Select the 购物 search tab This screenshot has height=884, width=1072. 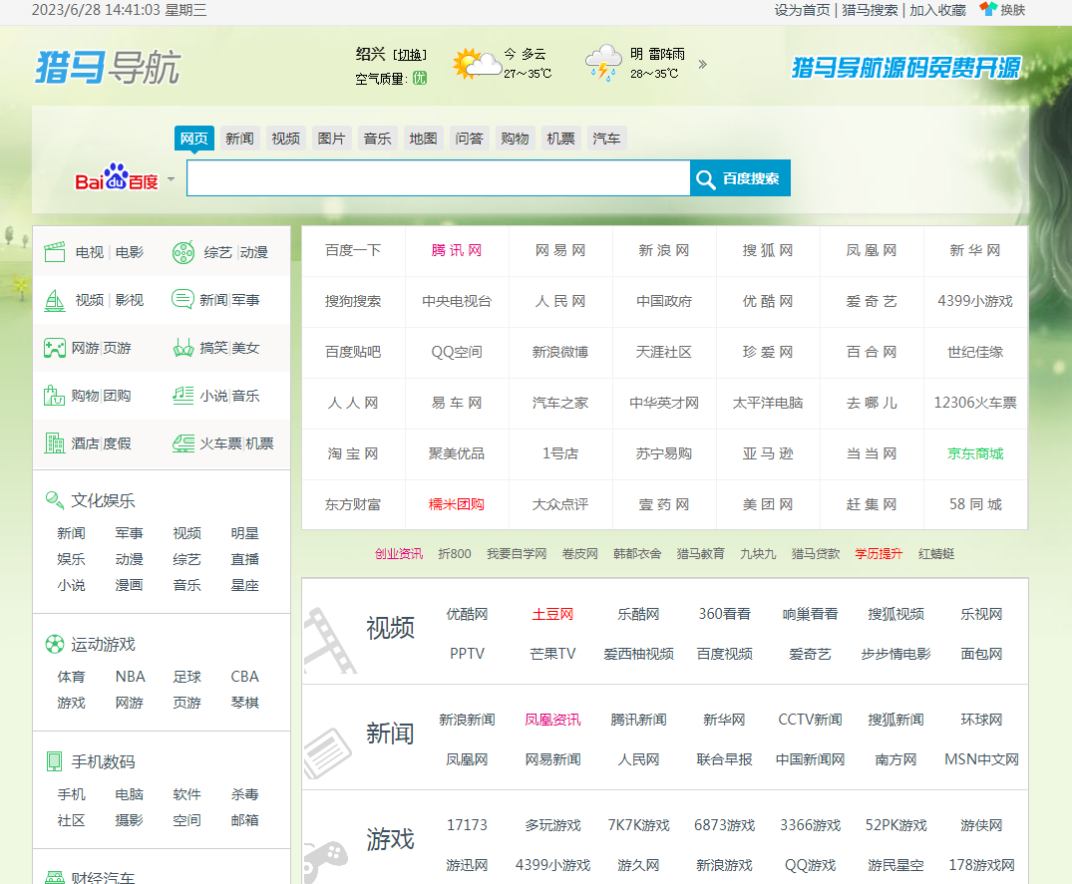515,138
